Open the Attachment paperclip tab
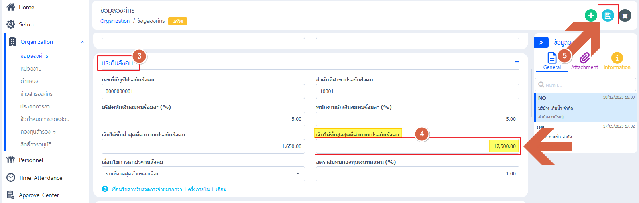 click(584, 59)
